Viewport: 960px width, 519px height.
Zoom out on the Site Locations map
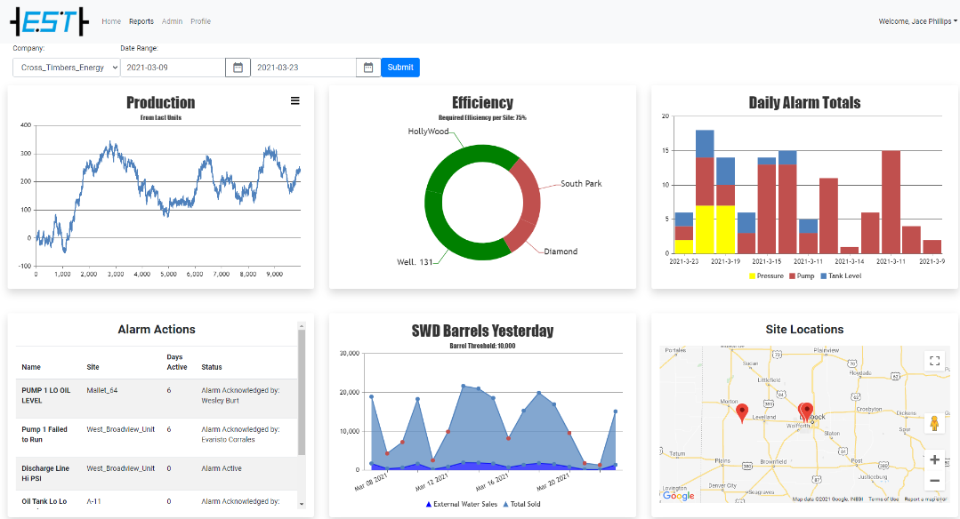click(934, 481)
